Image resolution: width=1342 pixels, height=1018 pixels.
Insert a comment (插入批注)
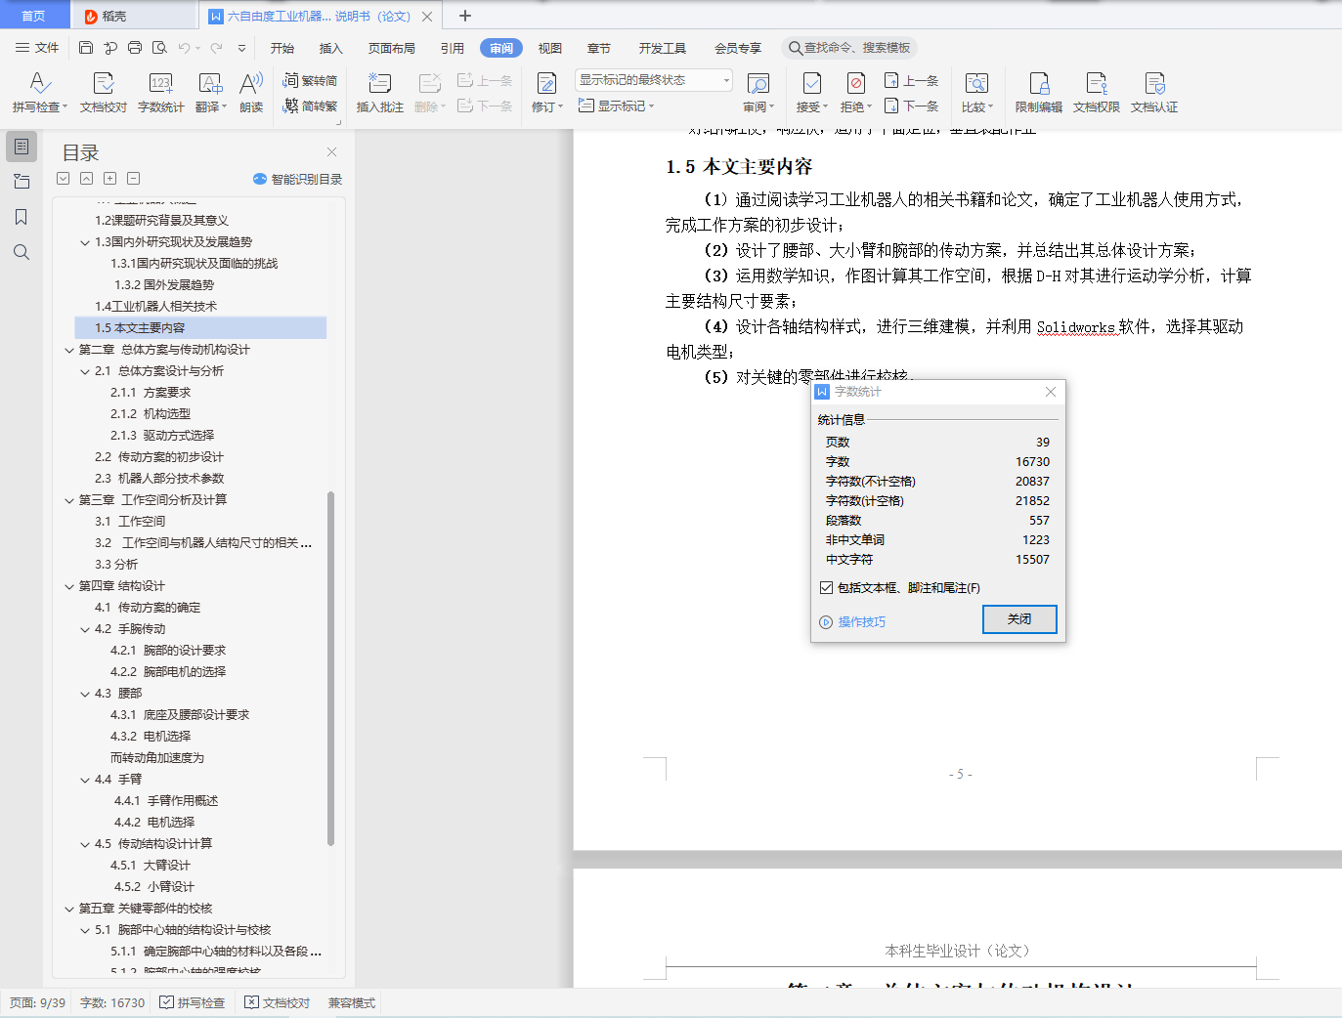(x=379, y=93)
